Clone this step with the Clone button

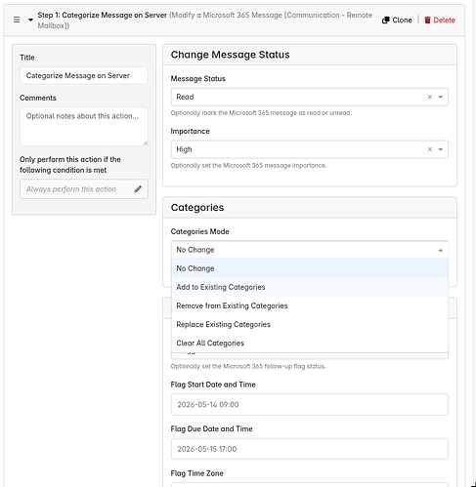point(397,20)
